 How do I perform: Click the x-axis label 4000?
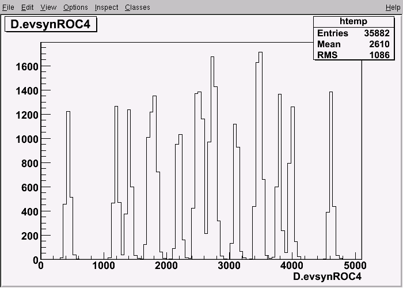[292, 266]
